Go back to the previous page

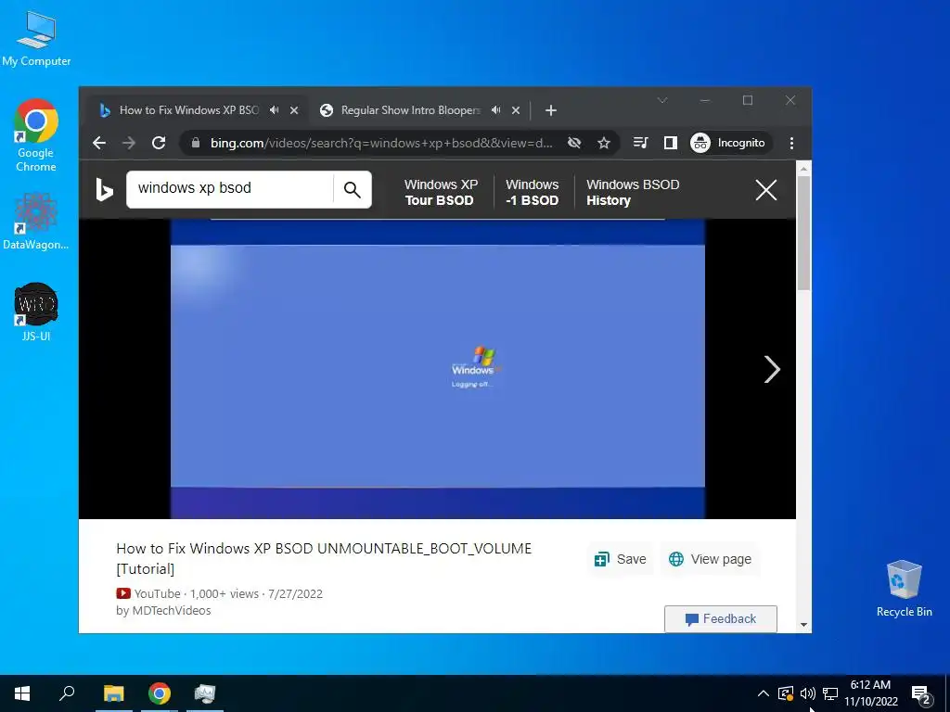pyautogui.click(x=99, y=143)
